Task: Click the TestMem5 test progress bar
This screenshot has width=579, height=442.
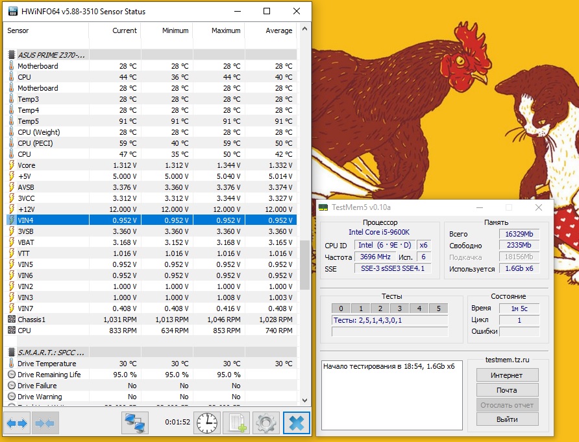Action: (x=390, y=332)
